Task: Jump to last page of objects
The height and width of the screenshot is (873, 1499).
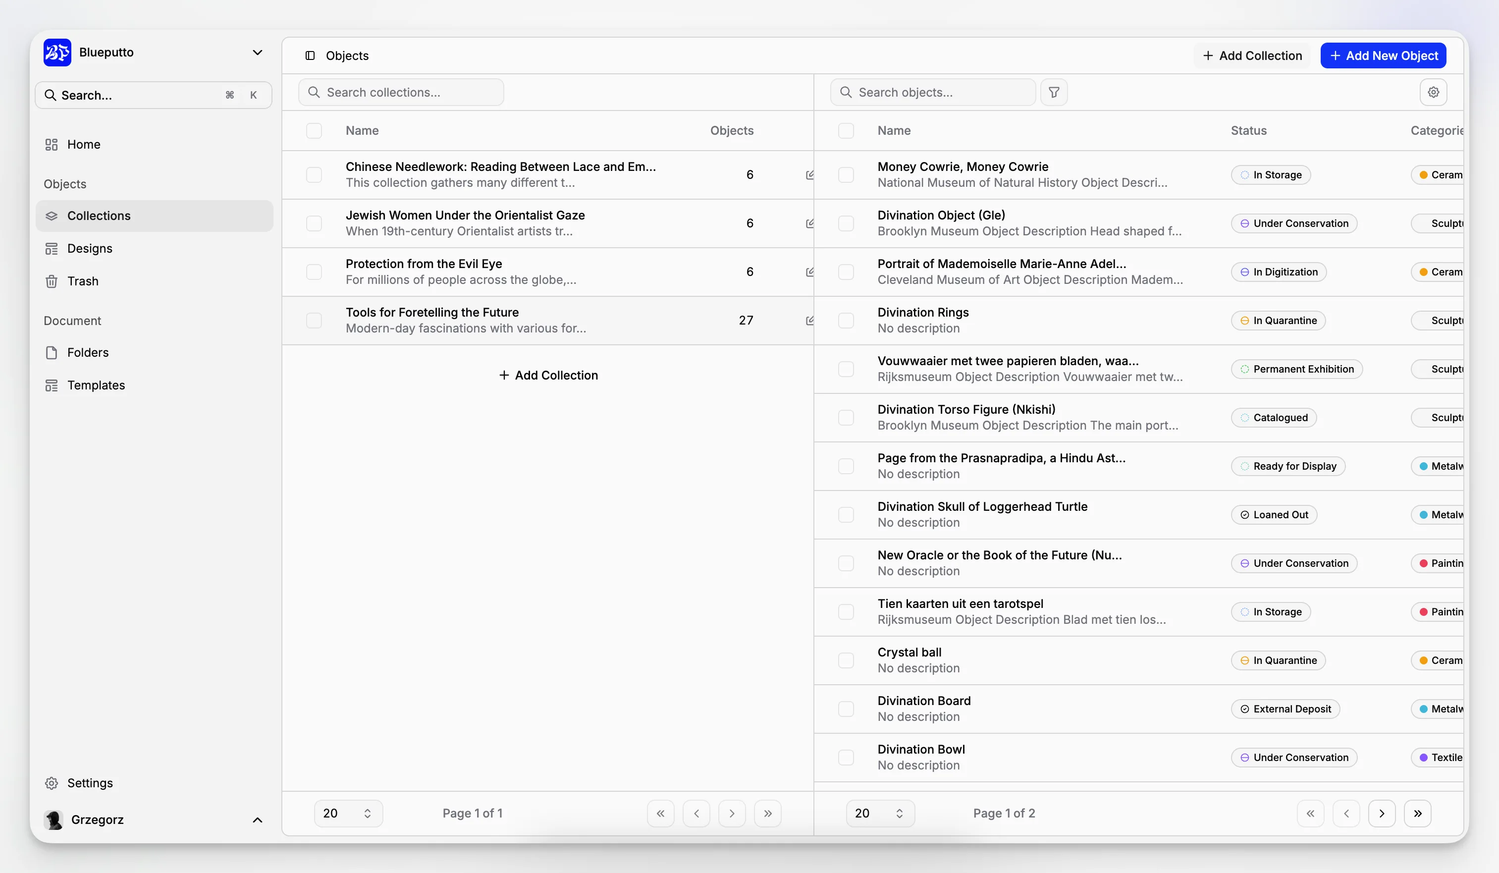Action: (1417, 814)
